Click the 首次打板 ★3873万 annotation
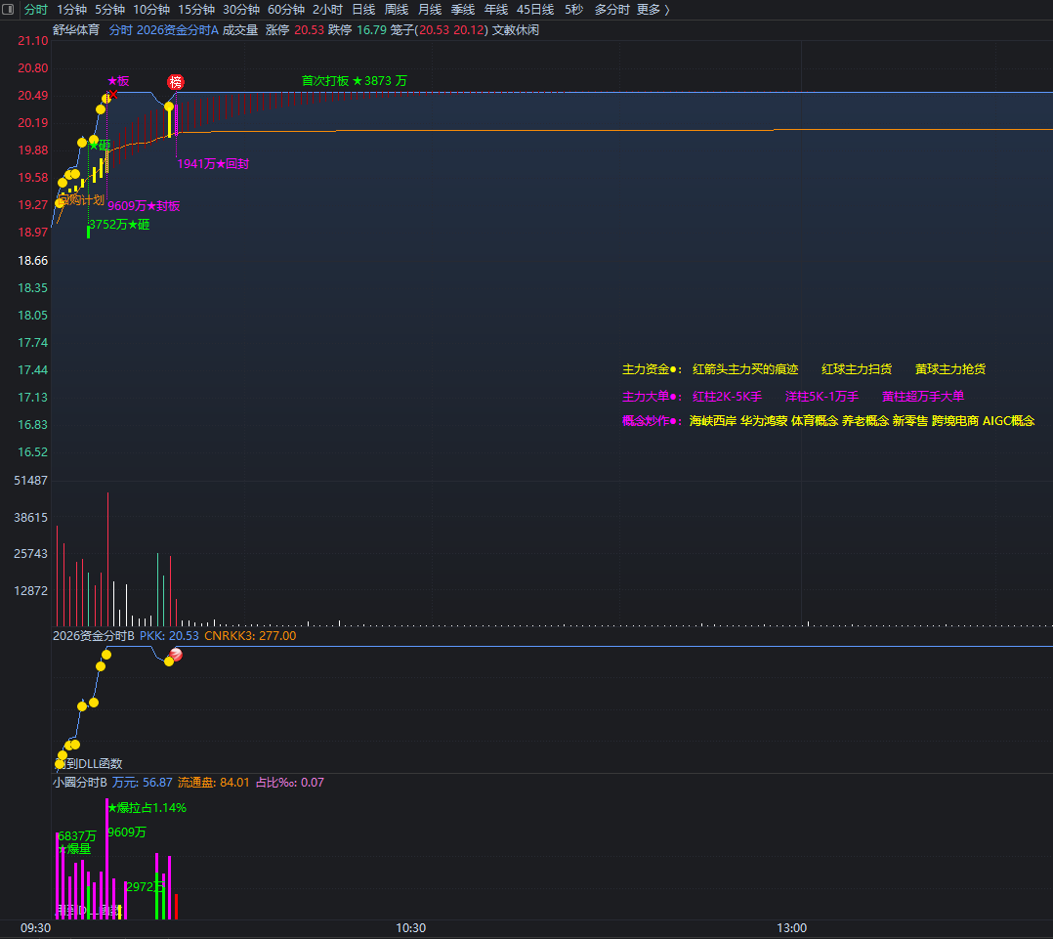Screen dimensions: 1053x939 354,81
